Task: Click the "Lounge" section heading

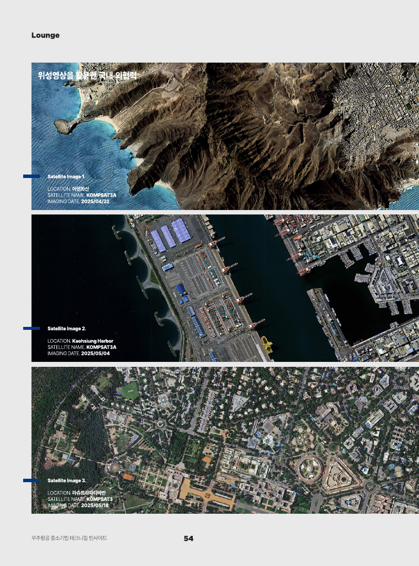Action: (45, 35)
